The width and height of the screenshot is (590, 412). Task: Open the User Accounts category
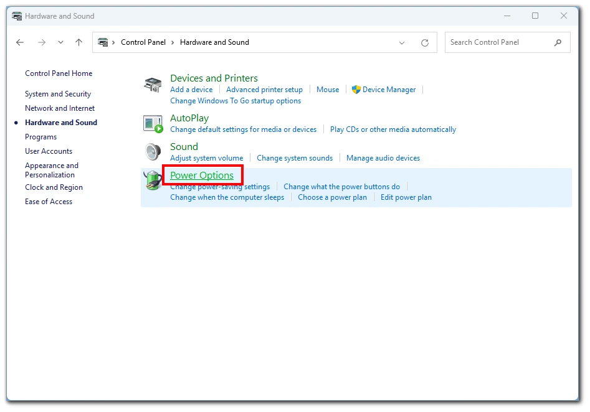[x=49, y=151]
